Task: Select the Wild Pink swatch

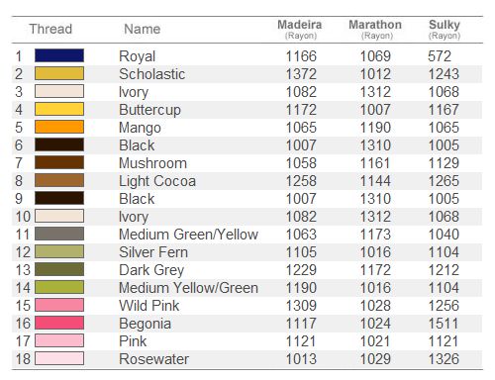Action: point(59,305)
